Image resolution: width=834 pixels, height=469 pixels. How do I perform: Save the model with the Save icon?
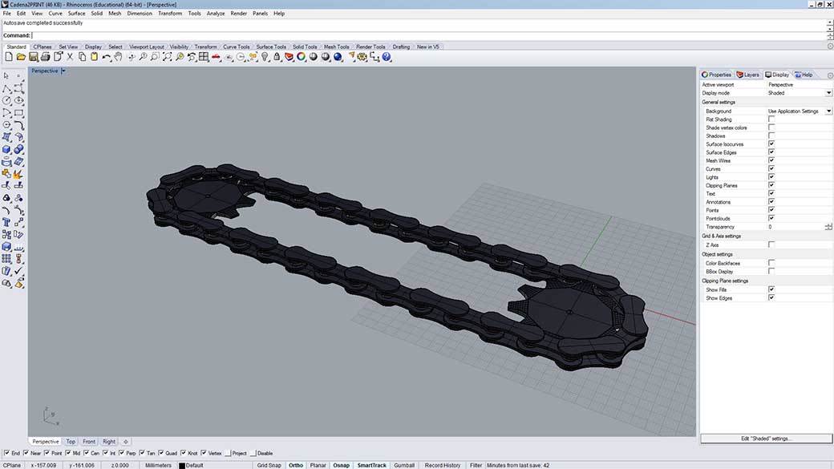[x=33, y=57]
